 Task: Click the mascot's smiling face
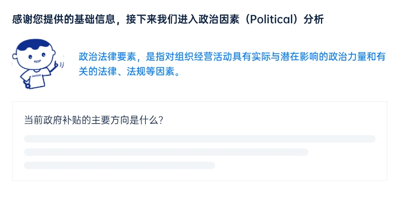[x=34, y=60]
